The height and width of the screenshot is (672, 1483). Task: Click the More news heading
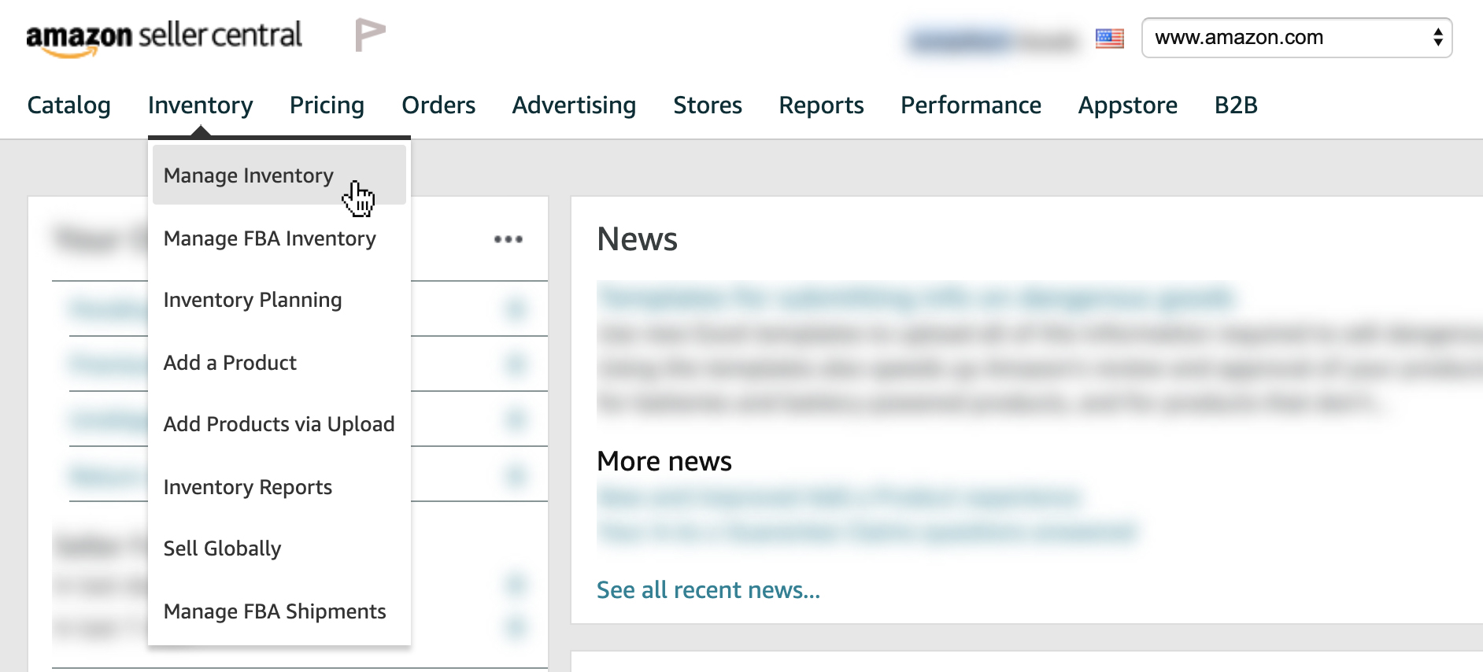point(664,461)
